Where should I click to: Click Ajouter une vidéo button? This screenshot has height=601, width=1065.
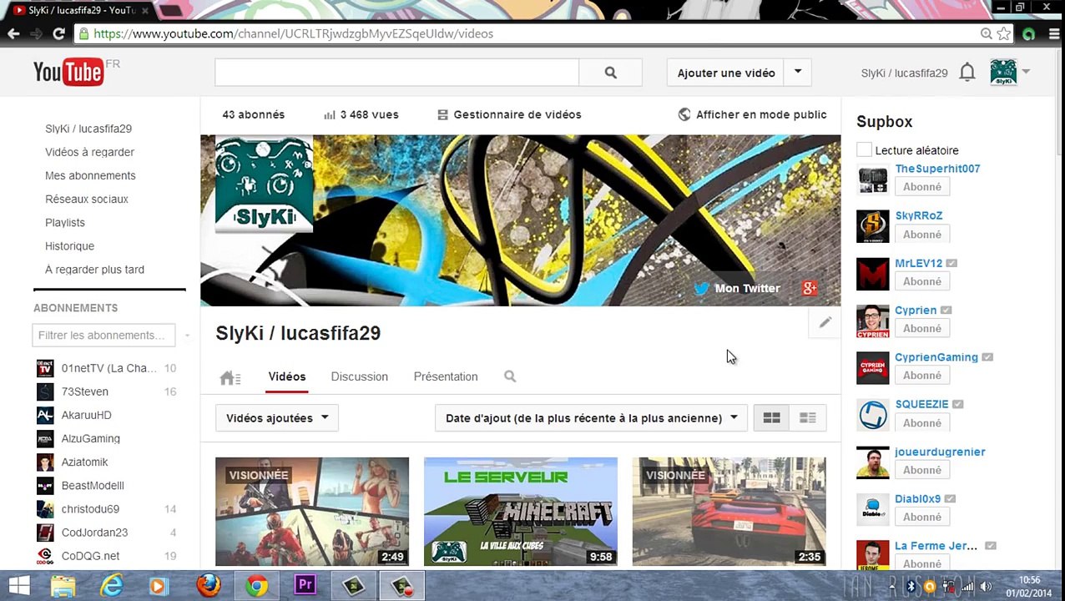[x=726, y=73]
